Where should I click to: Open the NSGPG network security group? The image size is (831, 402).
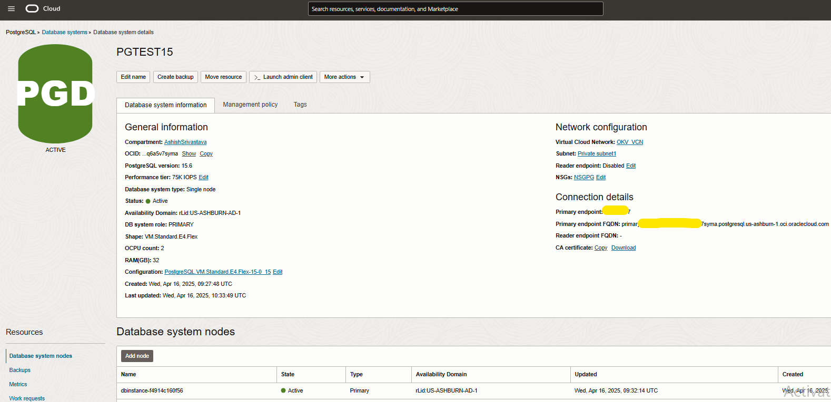584,177
